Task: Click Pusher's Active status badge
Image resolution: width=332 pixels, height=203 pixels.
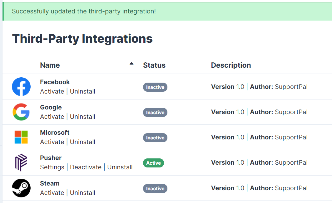Action: [x=154, y=163]
